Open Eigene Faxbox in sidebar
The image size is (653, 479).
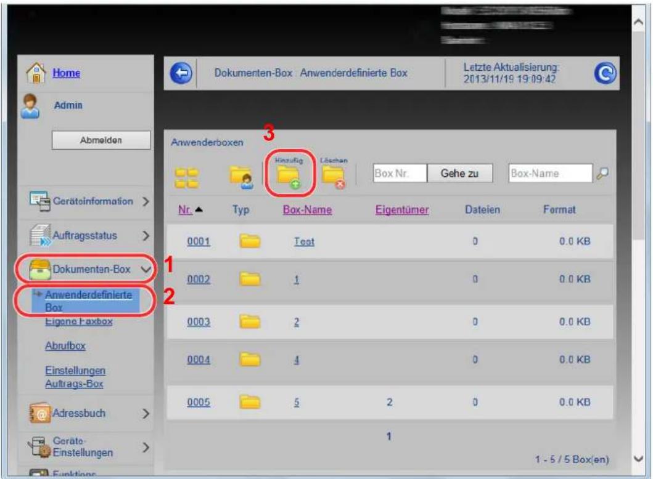(79, 321)
